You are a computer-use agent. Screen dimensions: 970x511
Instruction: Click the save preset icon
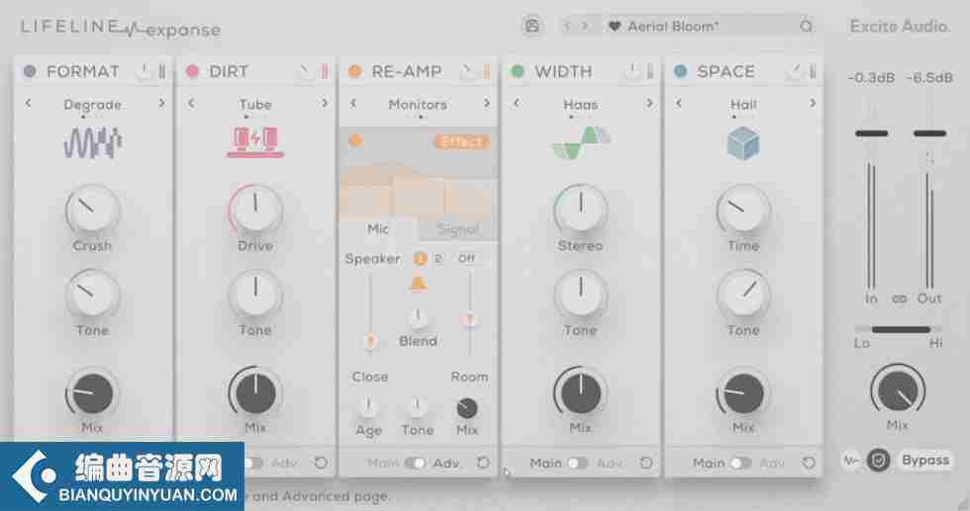[532, 26]
